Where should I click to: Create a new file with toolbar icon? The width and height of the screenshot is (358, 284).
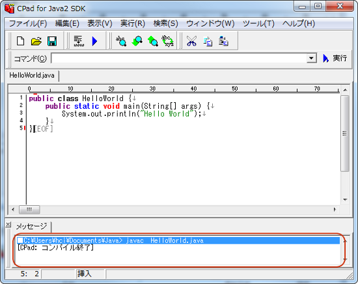click(x=21, y=41)
